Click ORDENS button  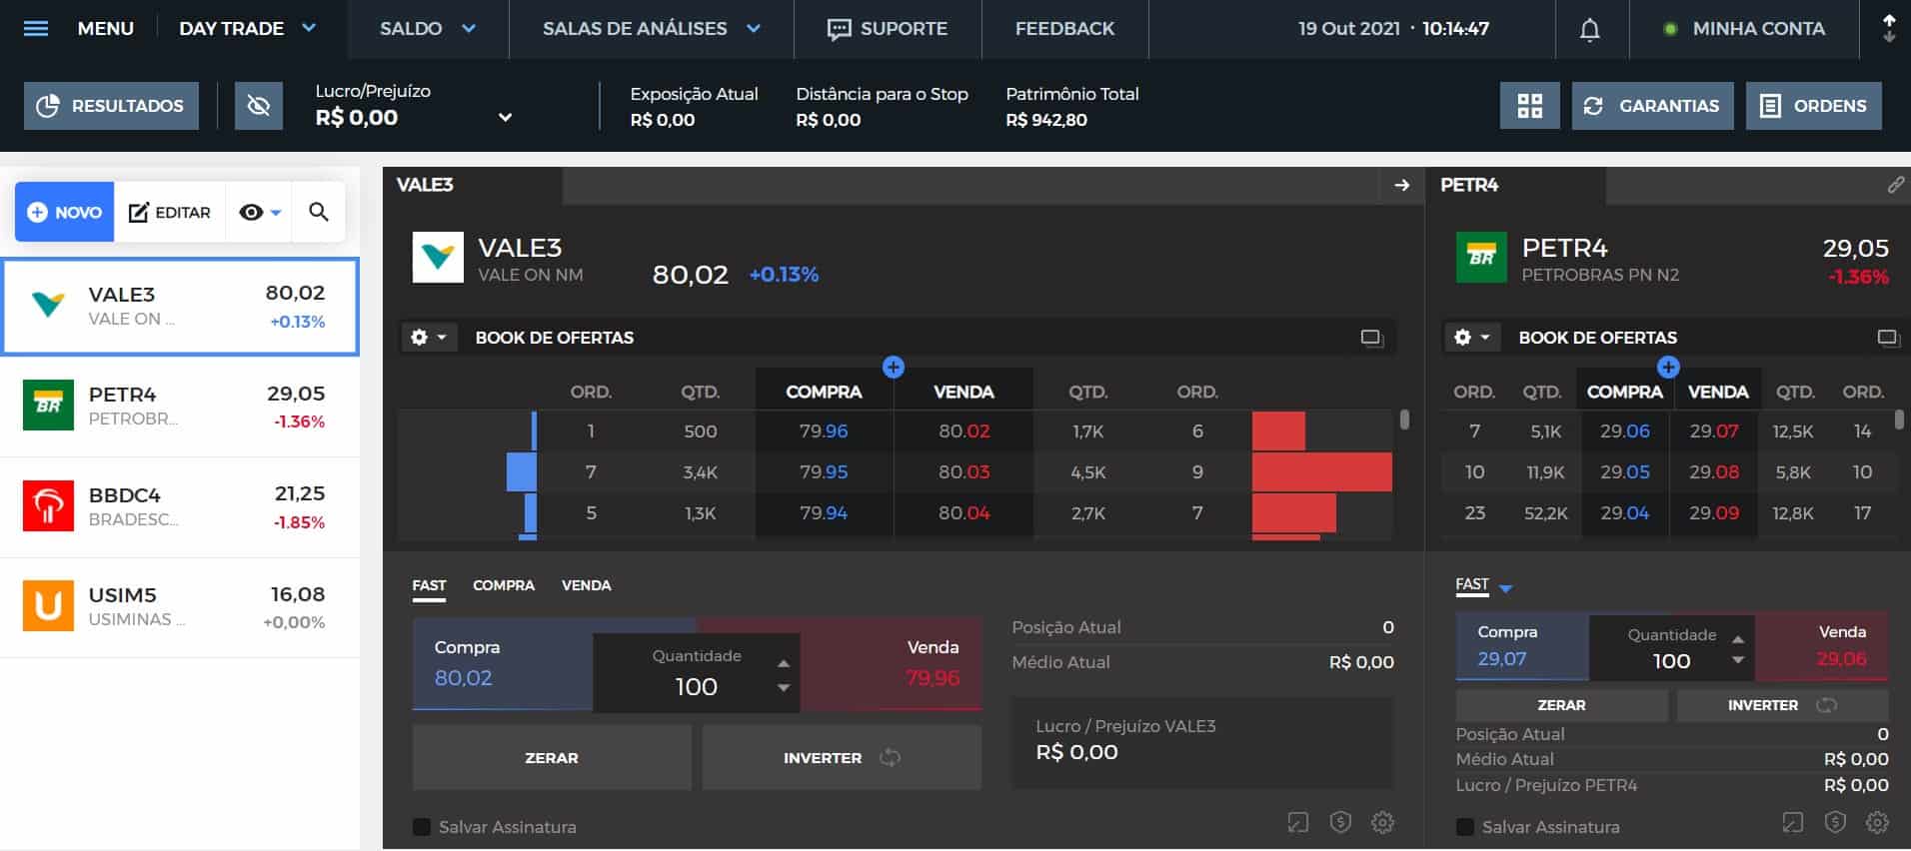tap(1813, 106)
